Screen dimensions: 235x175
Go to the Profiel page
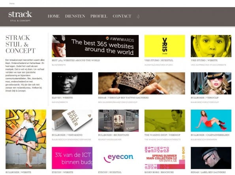coord(99,16)
